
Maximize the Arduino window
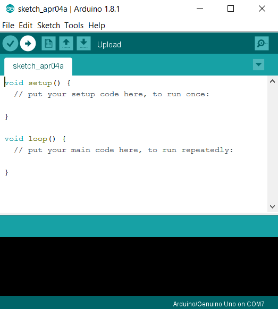(x=231, y=9)
